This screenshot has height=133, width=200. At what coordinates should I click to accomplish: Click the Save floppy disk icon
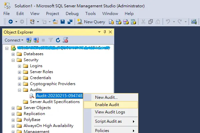pyautogui.click(x=63, y=22)
